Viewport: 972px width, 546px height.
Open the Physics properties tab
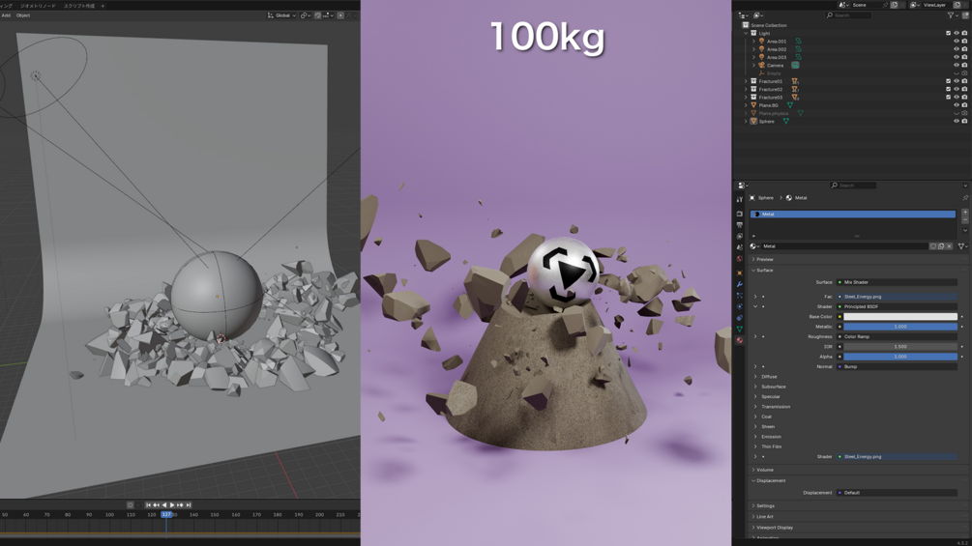[x=740, y=306]
